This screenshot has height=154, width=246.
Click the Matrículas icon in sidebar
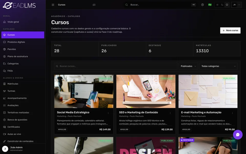4,84
